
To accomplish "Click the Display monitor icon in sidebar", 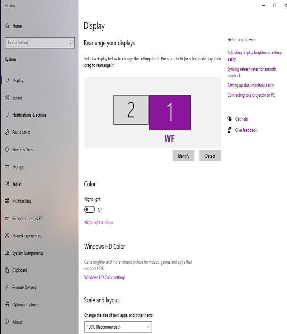I will point(7,80).
